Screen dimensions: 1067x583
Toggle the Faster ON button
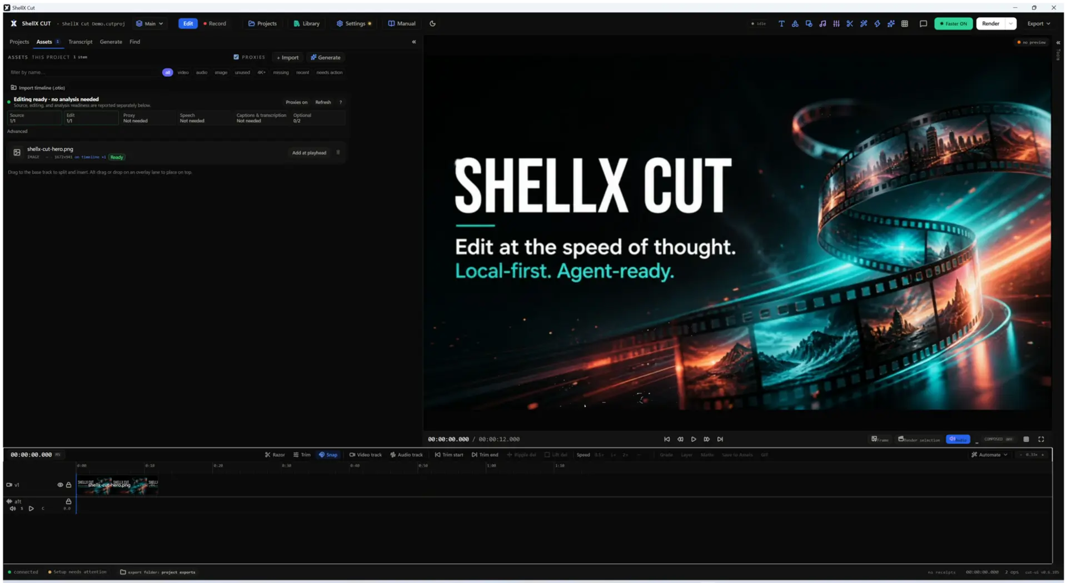pyautogui.click(x=953, y=23)
